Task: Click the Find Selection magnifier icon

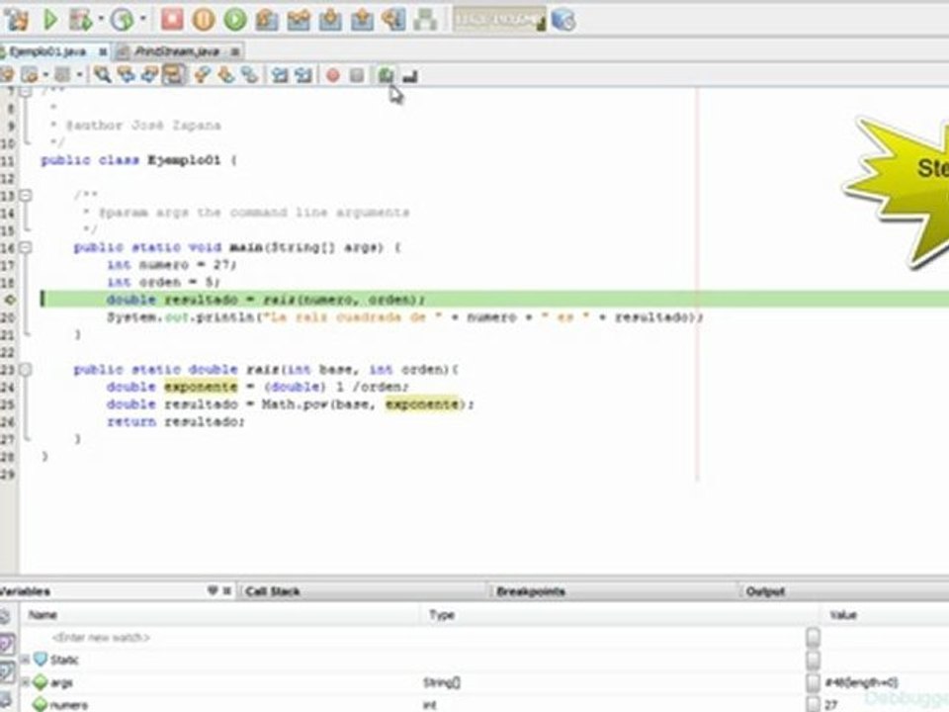Action: 102,75
